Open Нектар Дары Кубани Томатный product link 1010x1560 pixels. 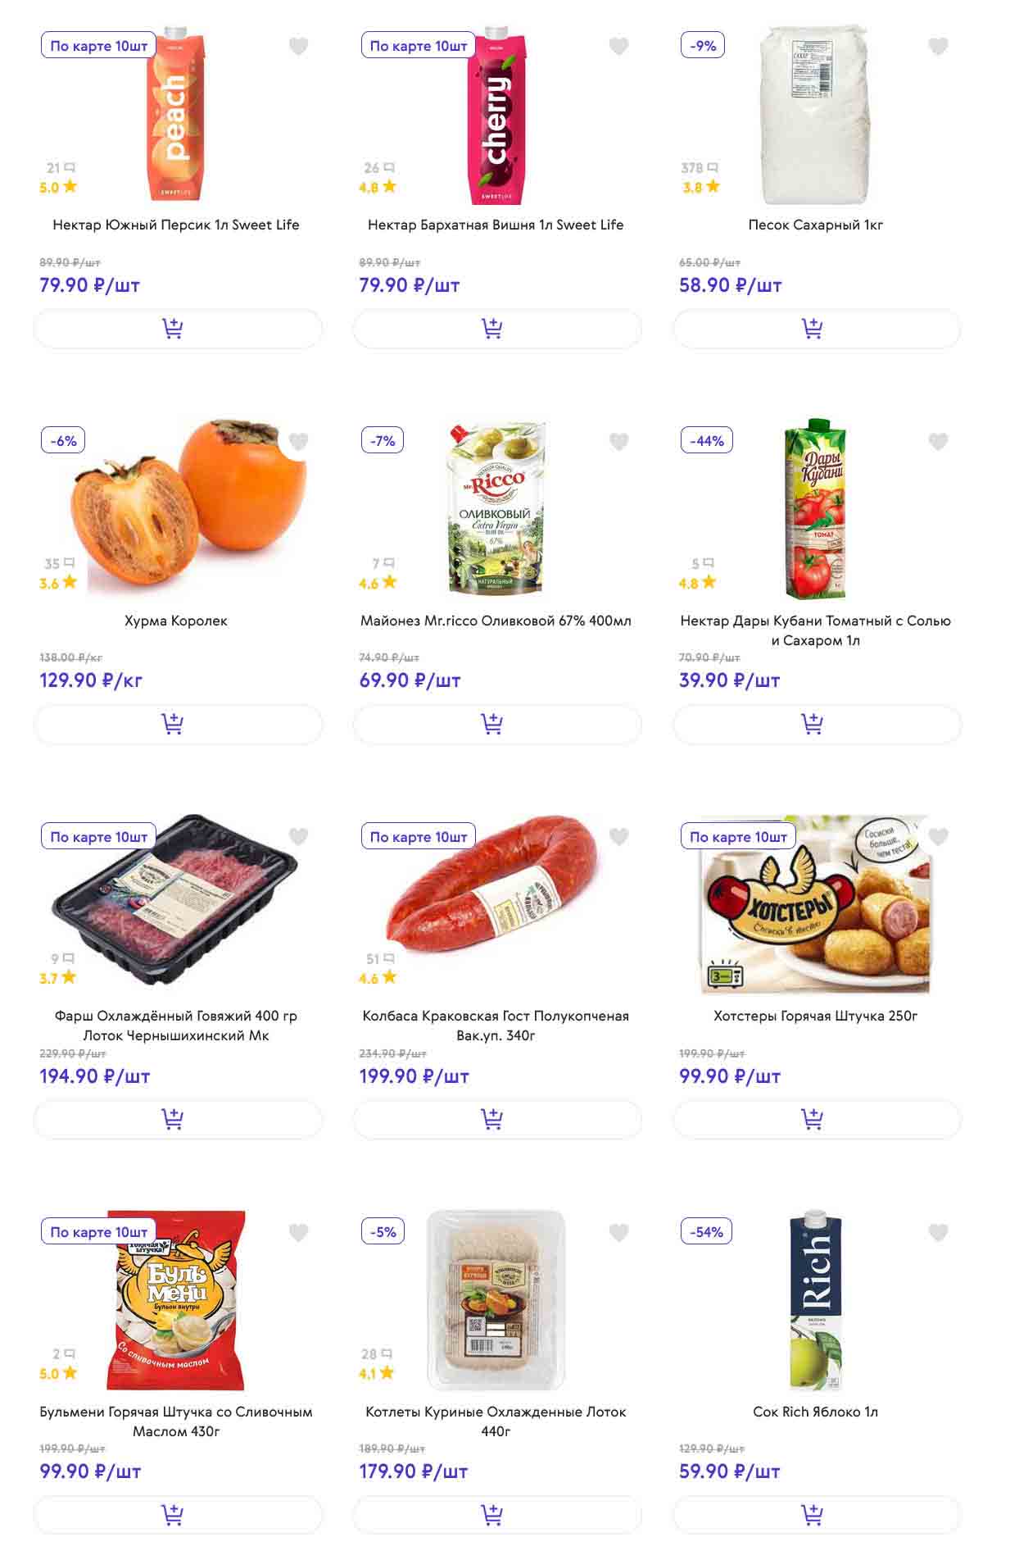815,630
